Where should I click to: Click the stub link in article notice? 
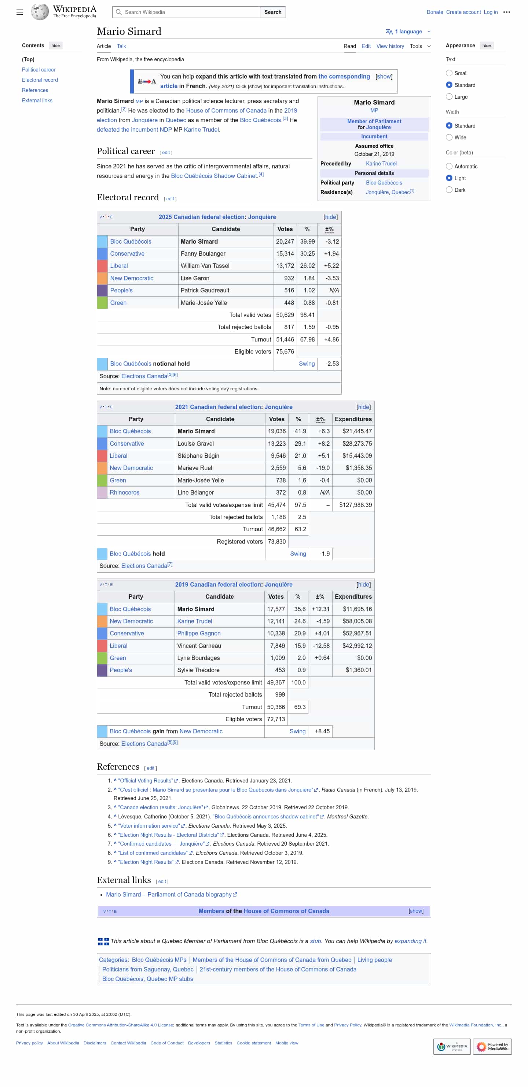coord(315,941)
